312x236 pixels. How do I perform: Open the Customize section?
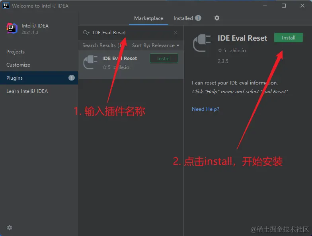[18, 65]
